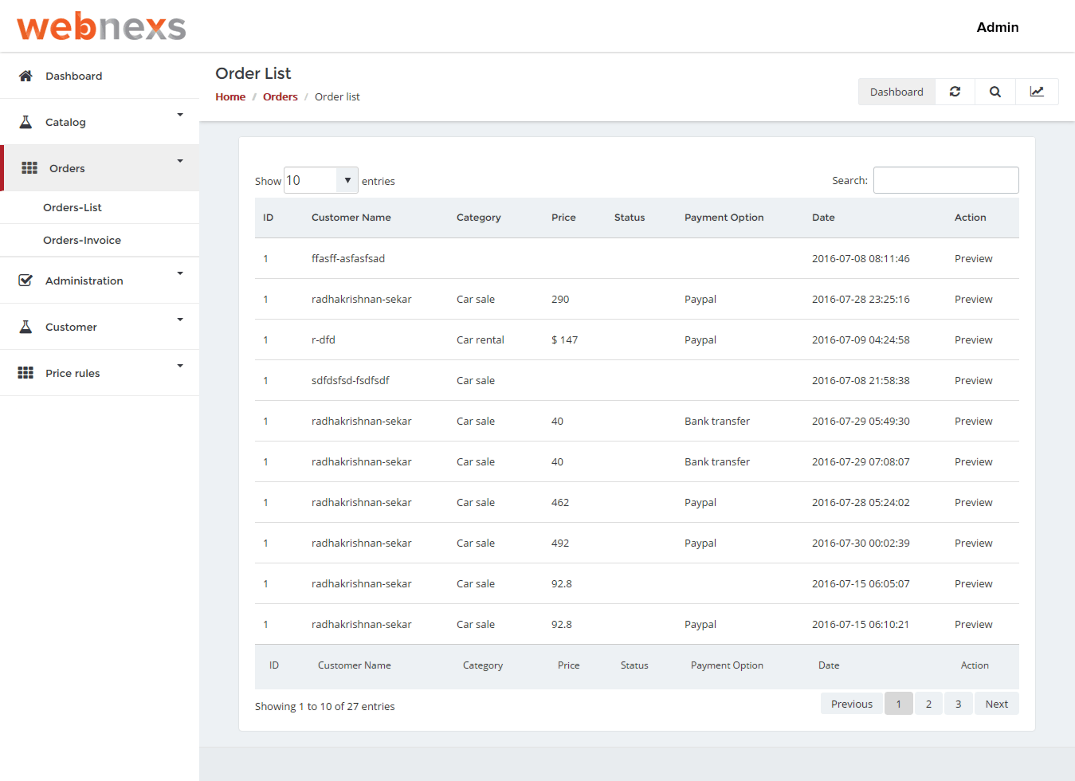Preview the order dated 2016-07-15 06:10:21
1075x781 pixels.
(974, 624)
